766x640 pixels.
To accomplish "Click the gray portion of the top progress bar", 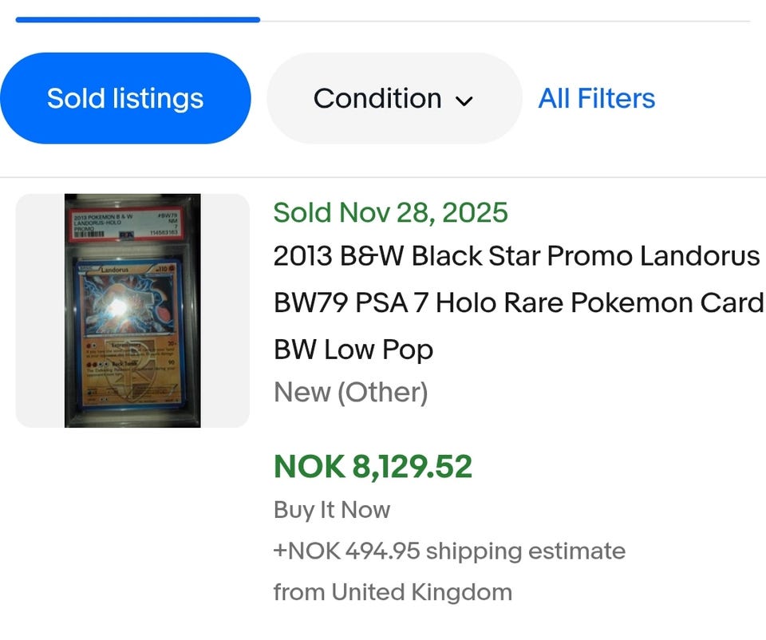I will point(504,21).
